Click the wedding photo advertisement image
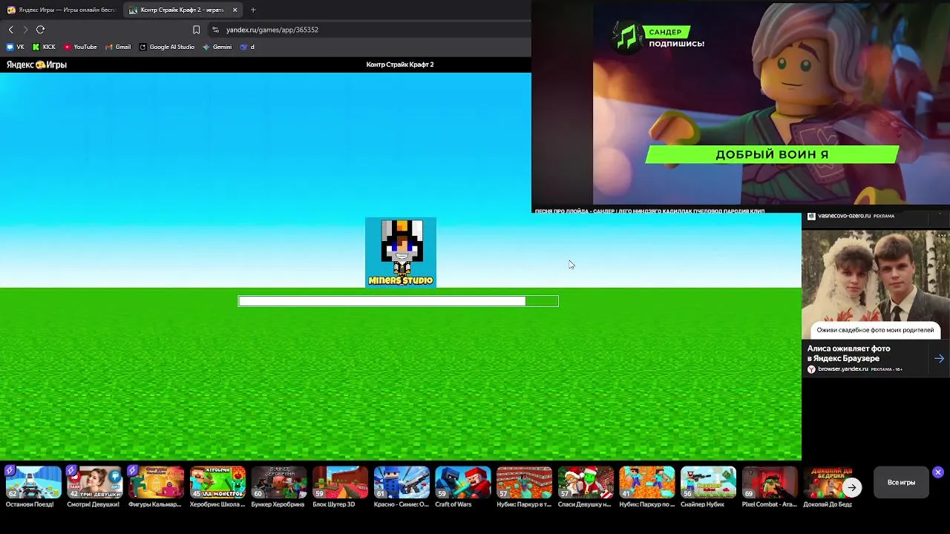 (876, 285)
